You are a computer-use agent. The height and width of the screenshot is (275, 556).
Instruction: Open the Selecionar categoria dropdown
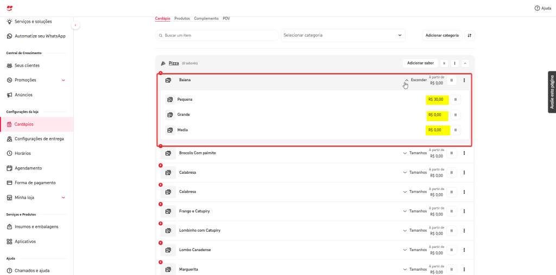click(343, 35)
